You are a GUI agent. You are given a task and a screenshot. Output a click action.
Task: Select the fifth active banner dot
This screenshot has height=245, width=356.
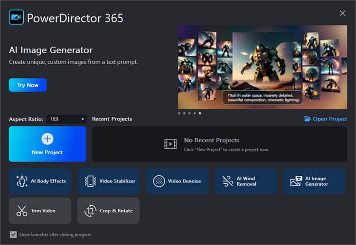(x=200, y=113)
